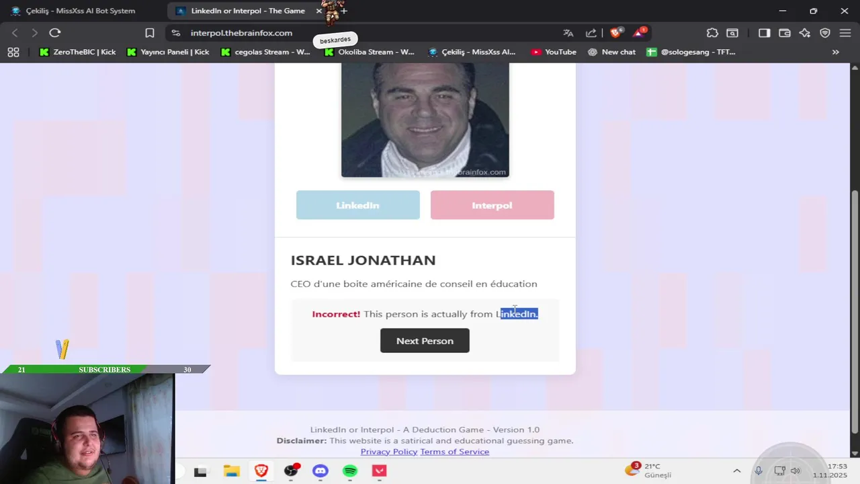Image resolution: width=860 pixels, height=484 pixels.
Task: Open the extensions puzzle icon
Action: [x=712, y=33]
